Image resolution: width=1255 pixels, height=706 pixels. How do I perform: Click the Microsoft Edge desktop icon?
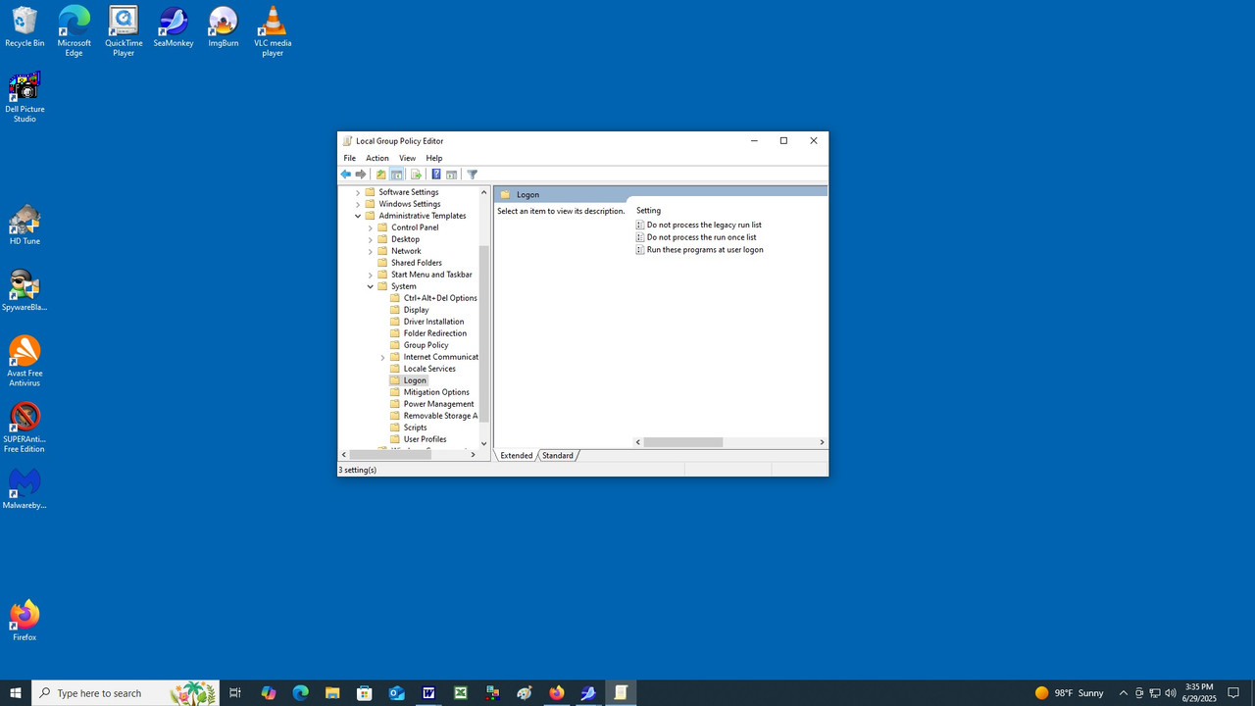coord(75,31)
